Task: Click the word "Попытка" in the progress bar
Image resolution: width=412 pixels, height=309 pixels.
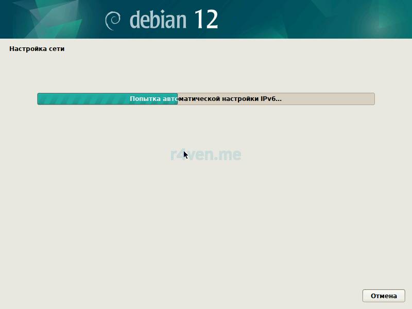Action: click(145, 99)
